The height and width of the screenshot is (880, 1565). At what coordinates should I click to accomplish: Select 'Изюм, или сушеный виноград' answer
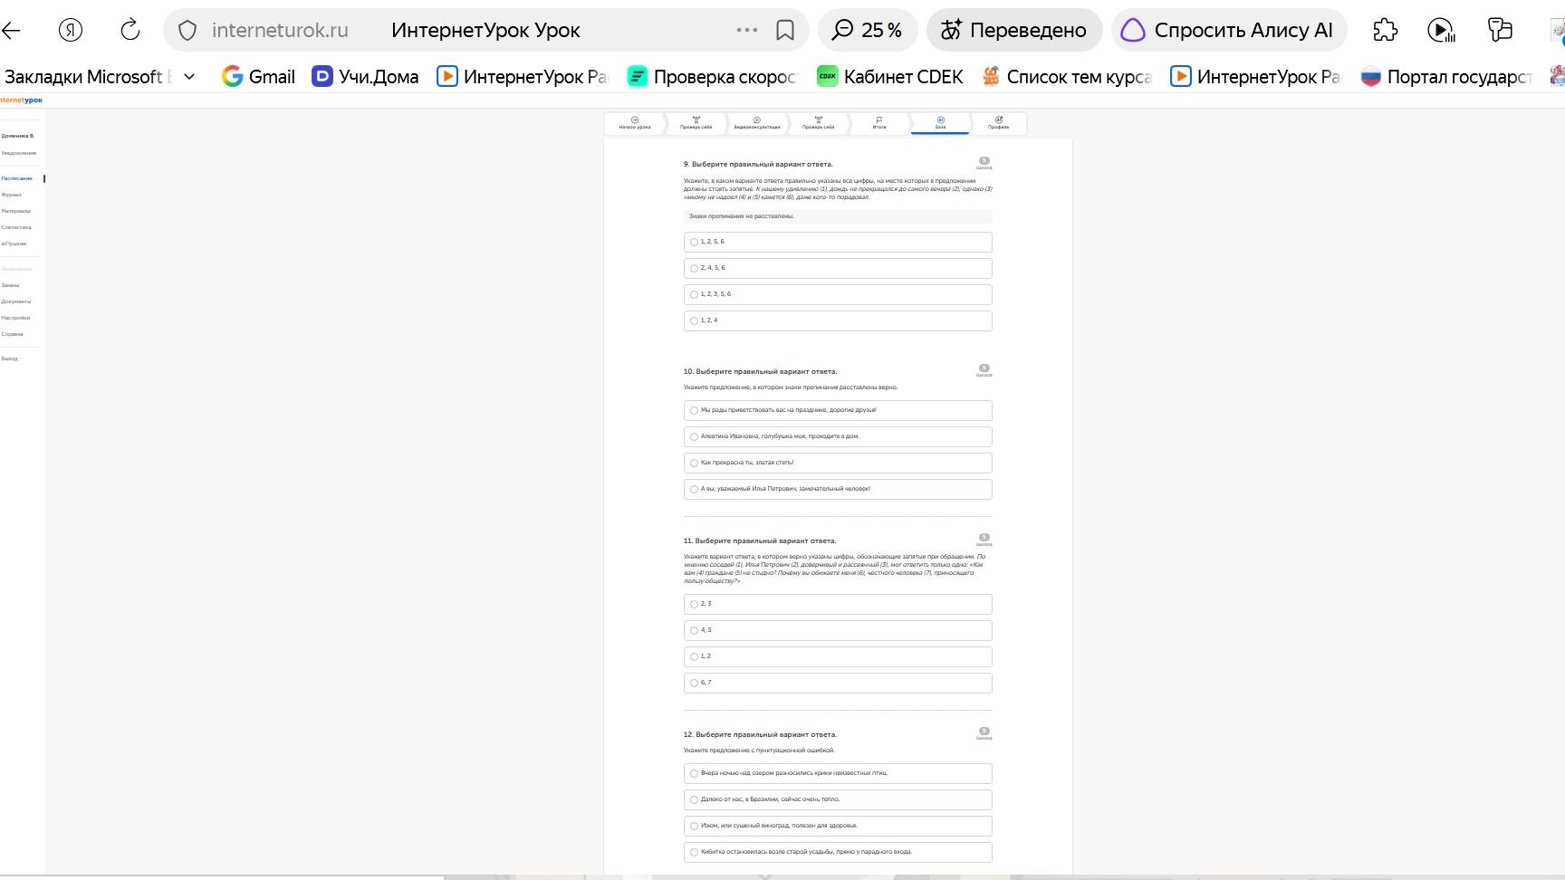(838, 826)
